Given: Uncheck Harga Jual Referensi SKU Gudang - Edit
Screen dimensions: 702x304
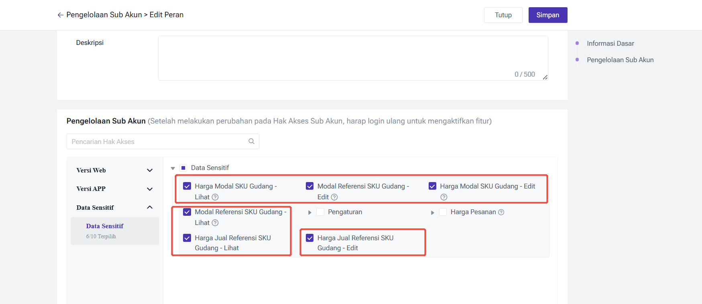Looking at the screenshot, I should [310, 238].
